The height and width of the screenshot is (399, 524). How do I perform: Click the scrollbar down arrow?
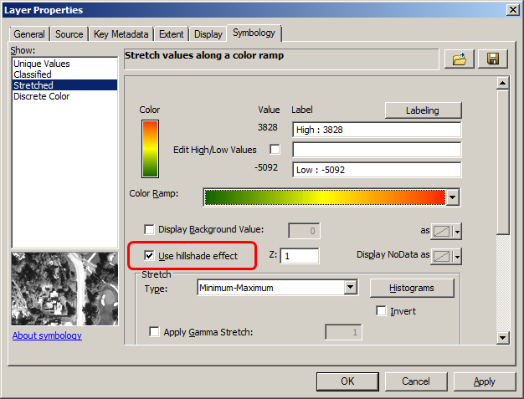pyautogui.click(x=502, y=337)
